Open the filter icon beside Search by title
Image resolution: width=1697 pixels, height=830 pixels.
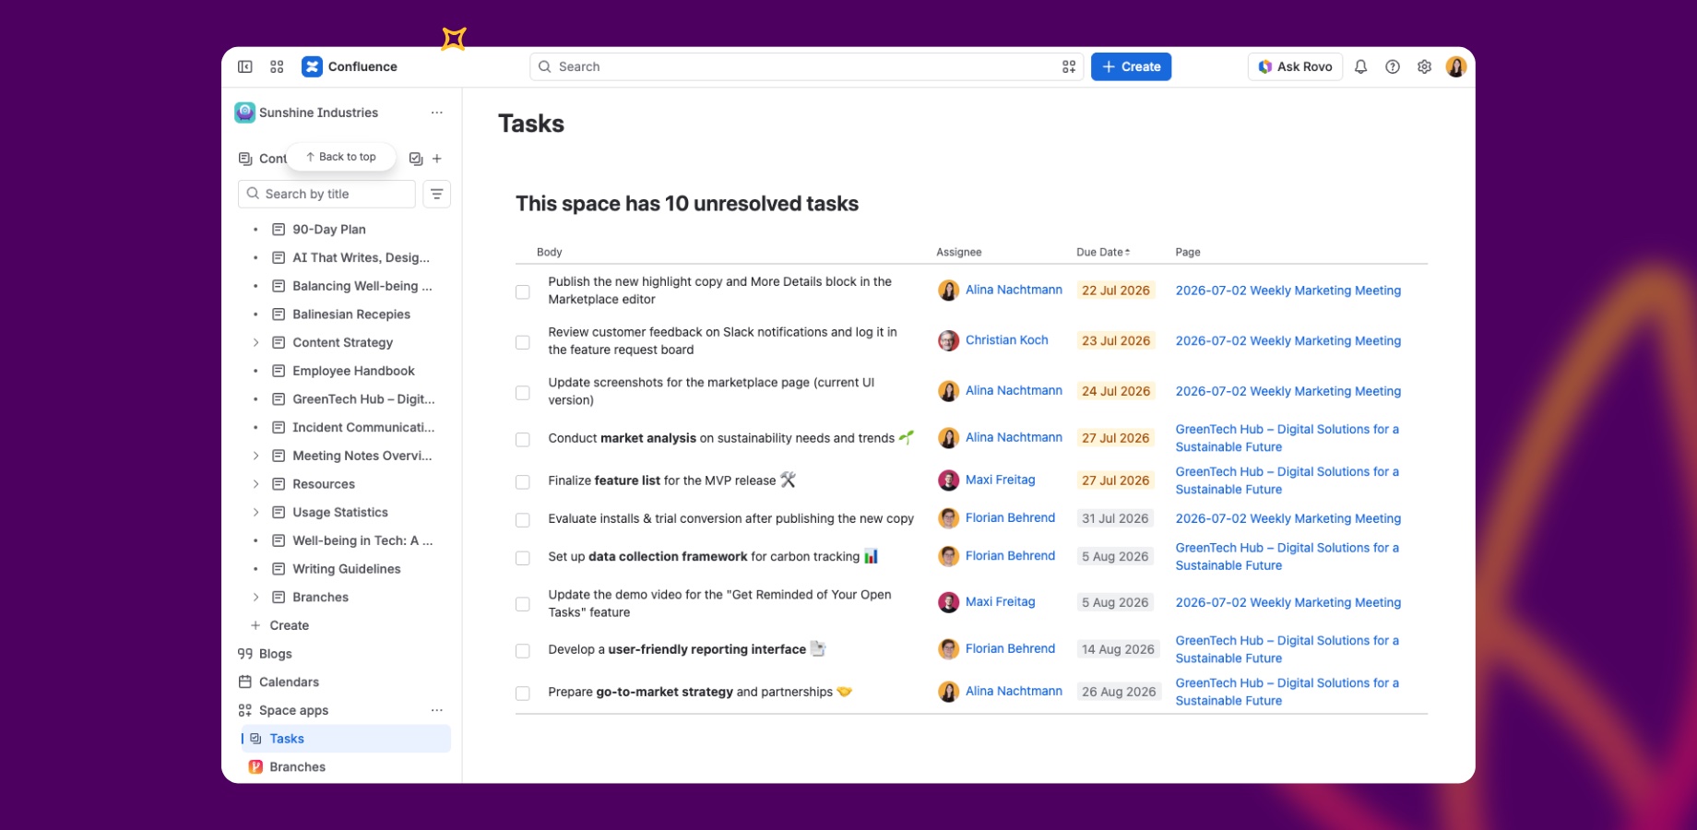tap(437, 194)
